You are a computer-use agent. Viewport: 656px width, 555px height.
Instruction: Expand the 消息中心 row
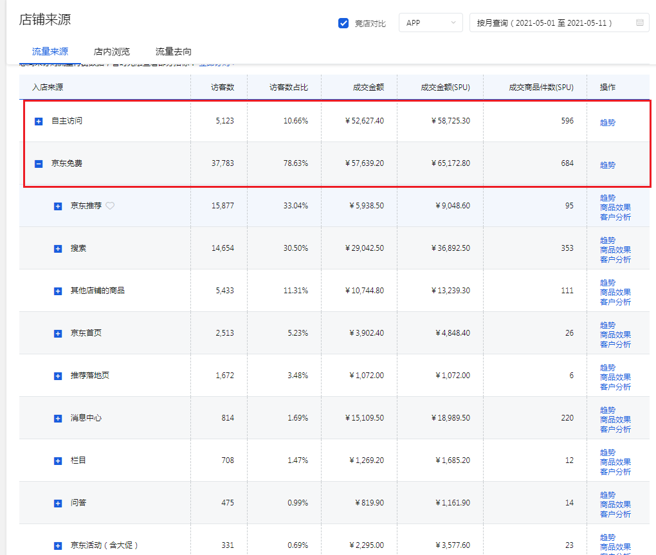coord(58,419)
